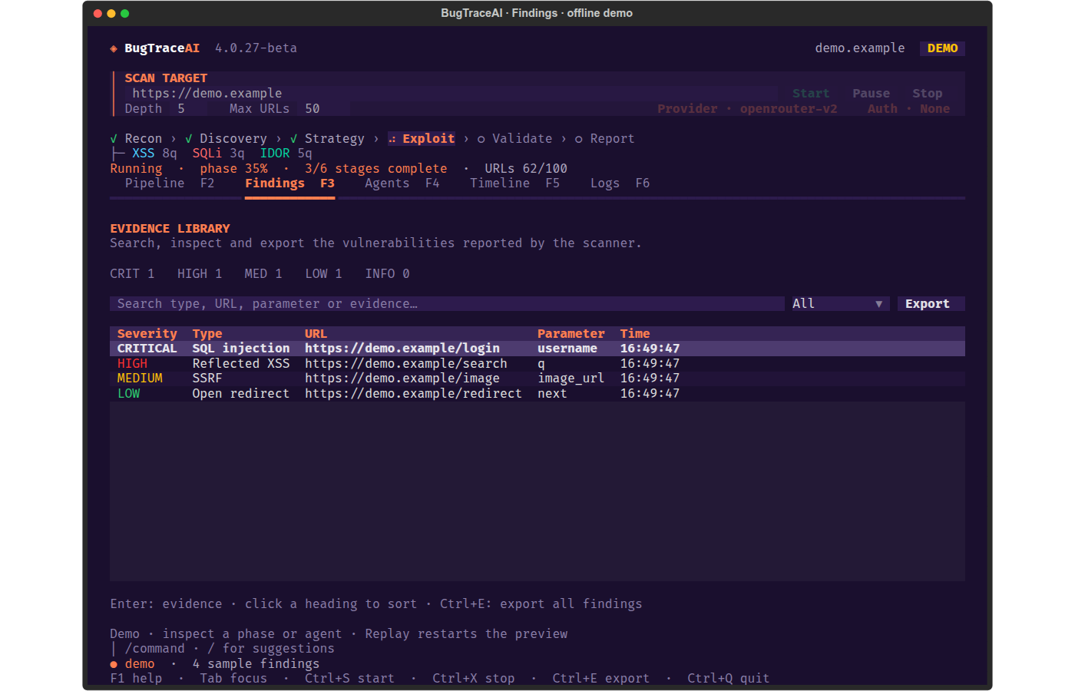1075x691 pixels.
Task: Switch to the Pipeline F2 tab
Action: coord(170,183)
